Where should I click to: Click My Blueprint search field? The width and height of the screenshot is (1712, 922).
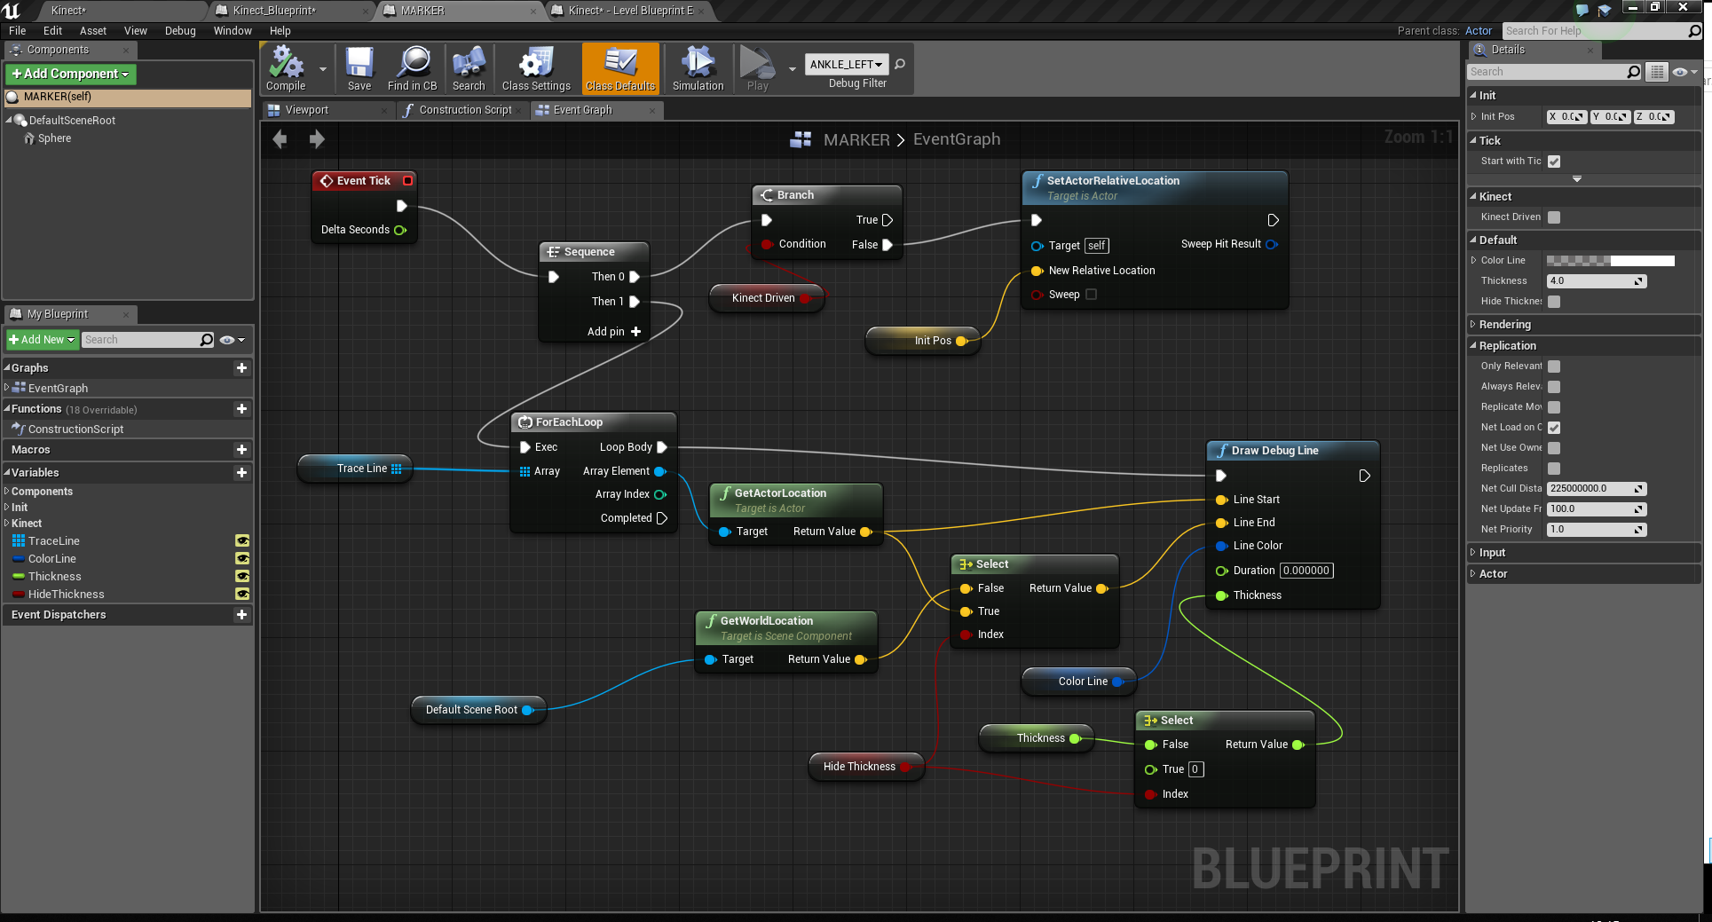tap(140, 340)
